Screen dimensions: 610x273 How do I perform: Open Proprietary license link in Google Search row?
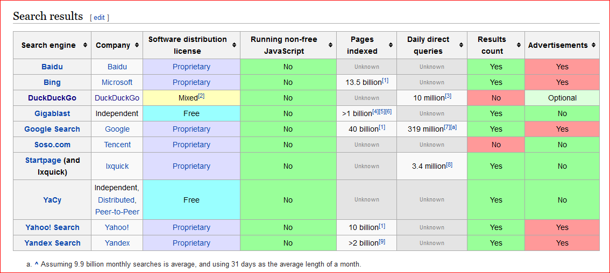click(191, 129)
